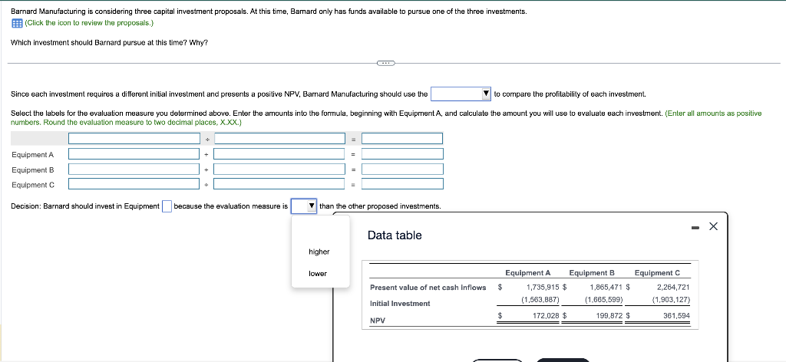Click the 'NPV' row label
This screenshot has height=362, width=786.
pos(377,321)
